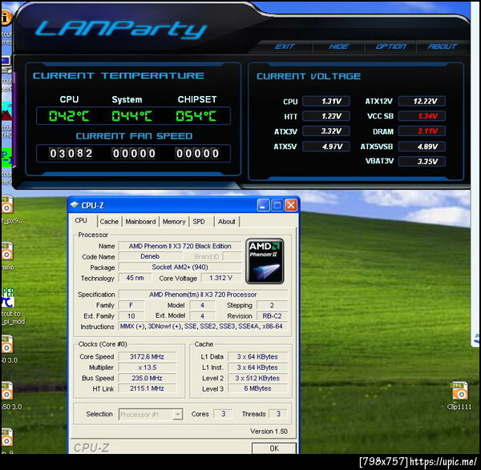
Task: Click the CPU temperature reading 042°C
Action: point(69,116)
